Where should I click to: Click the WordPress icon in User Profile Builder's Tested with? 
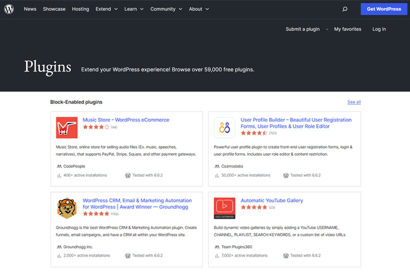tap(286, 175)
